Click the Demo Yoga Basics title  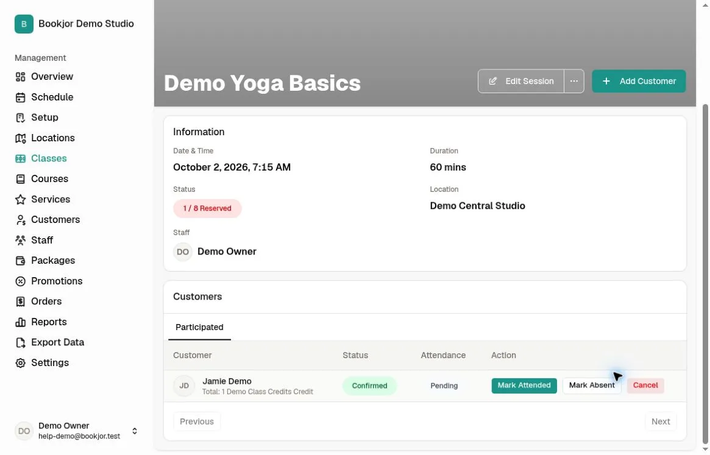tap(262, 83)
